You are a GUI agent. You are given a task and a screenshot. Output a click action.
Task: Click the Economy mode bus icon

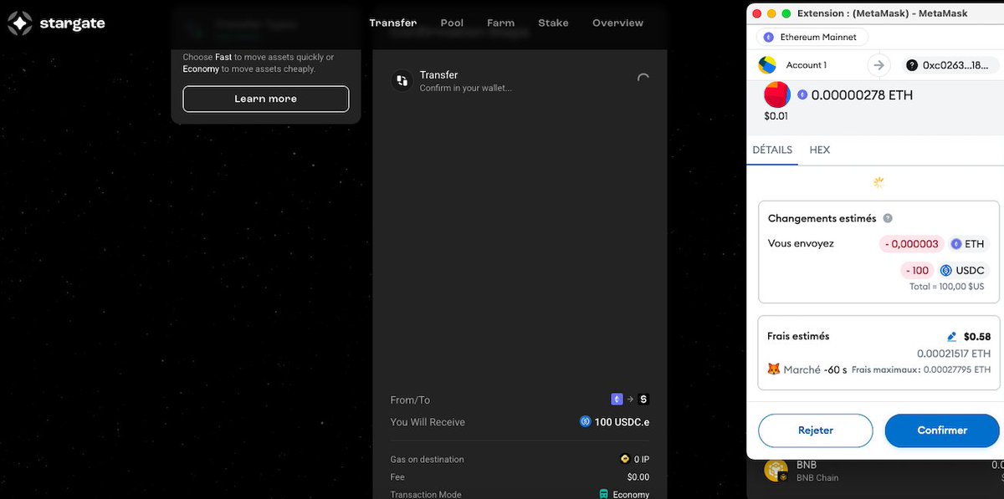604,494
